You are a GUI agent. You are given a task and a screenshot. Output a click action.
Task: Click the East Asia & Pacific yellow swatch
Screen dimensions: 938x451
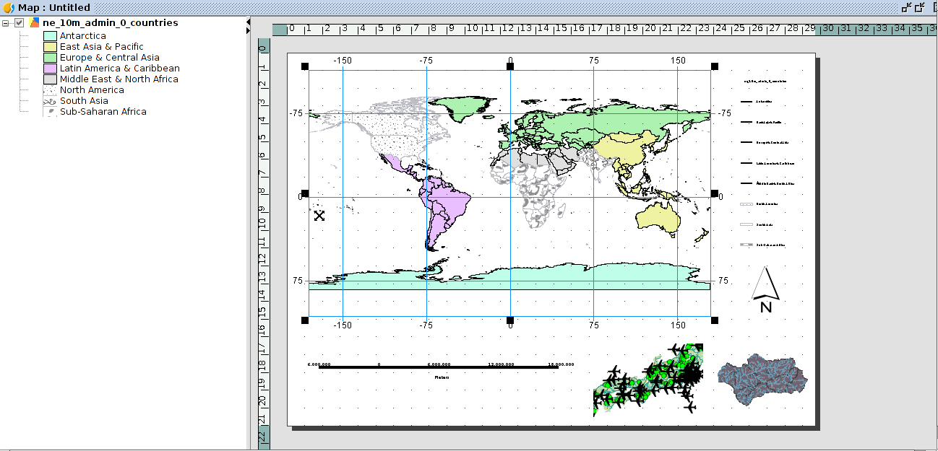click(50, 47)
